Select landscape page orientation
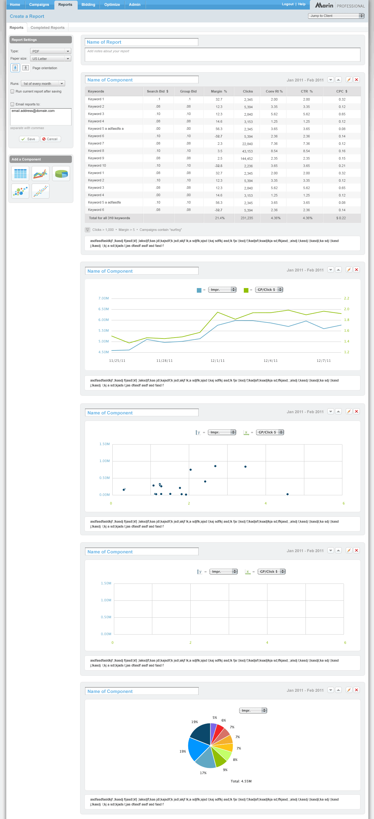 (x=26, y=68)
